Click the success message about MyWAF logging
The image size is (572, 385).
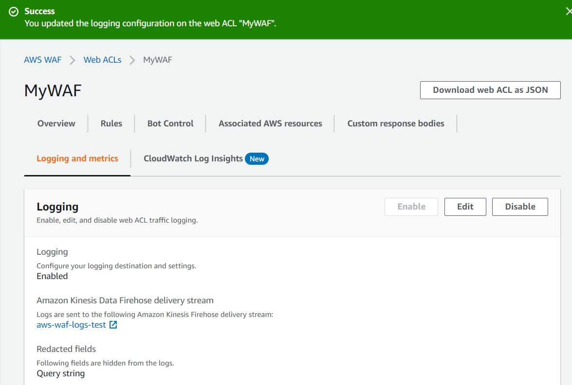pos(150,23)
